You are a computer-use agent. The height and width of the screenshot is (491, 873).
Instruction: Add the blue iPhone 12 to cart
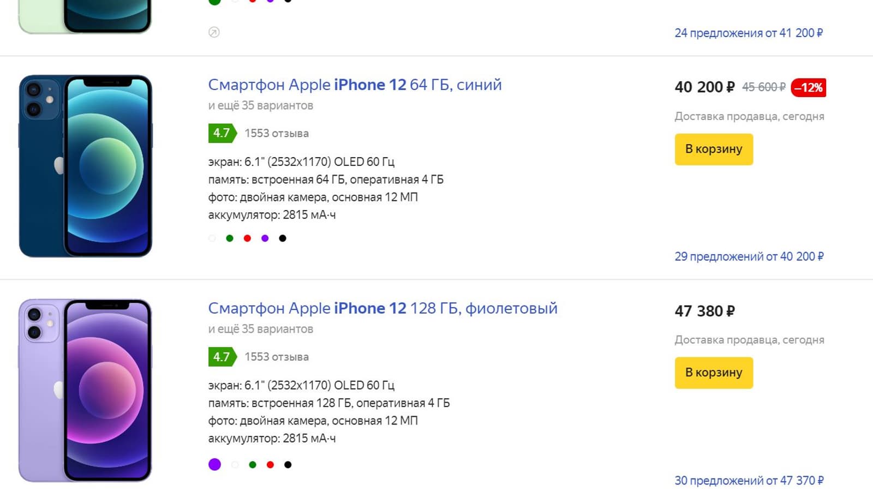(x=714, y=149)
